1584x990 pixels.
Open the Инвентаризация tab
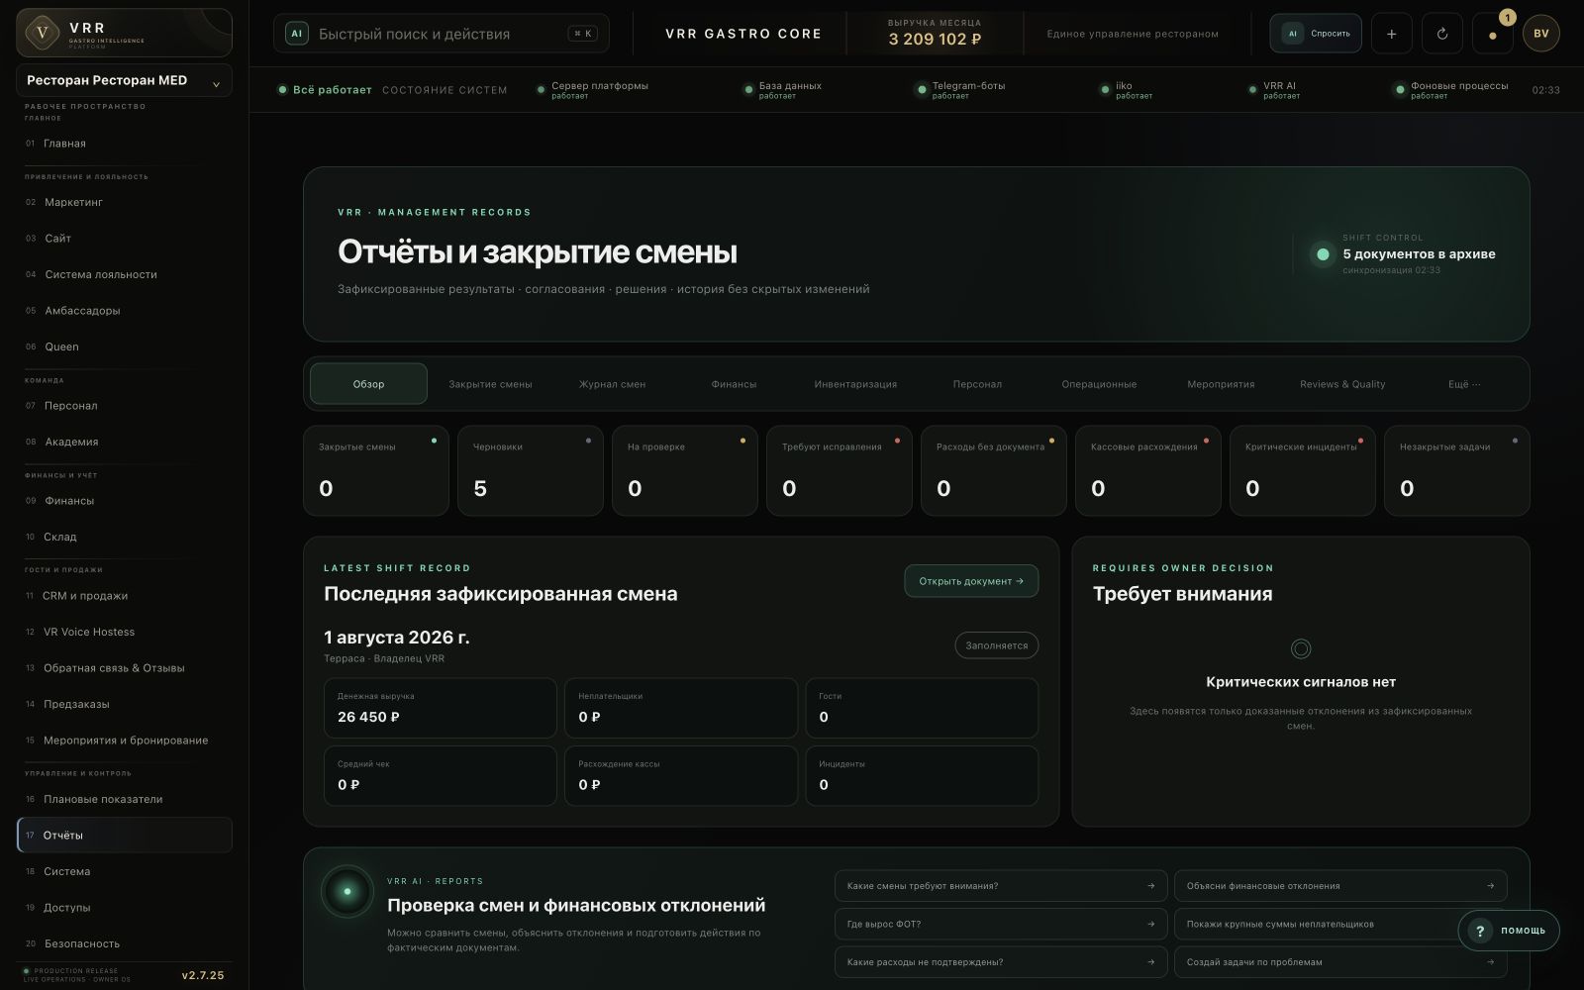click(855, 384)
